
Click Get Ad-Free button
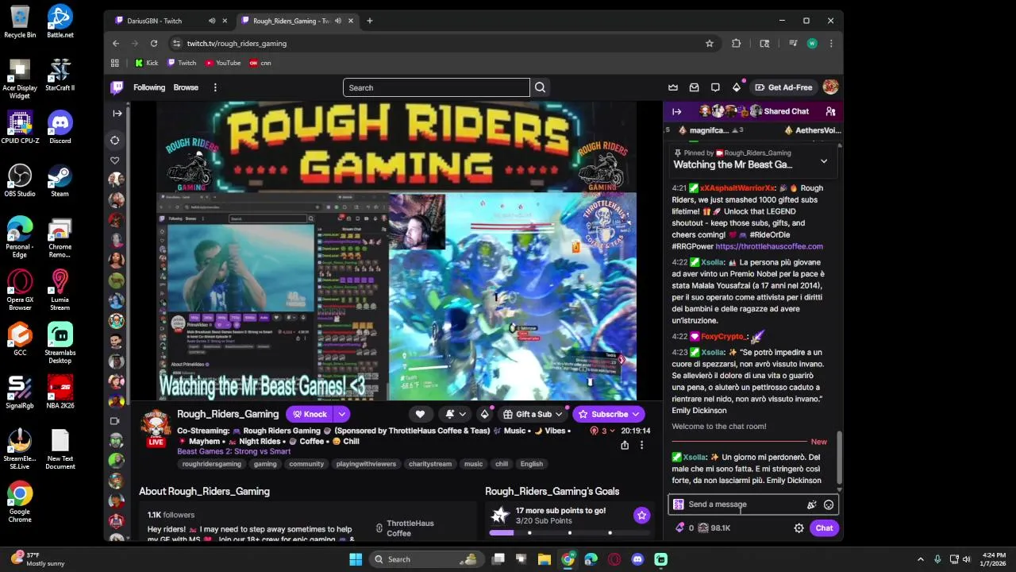tap(783, 87)
